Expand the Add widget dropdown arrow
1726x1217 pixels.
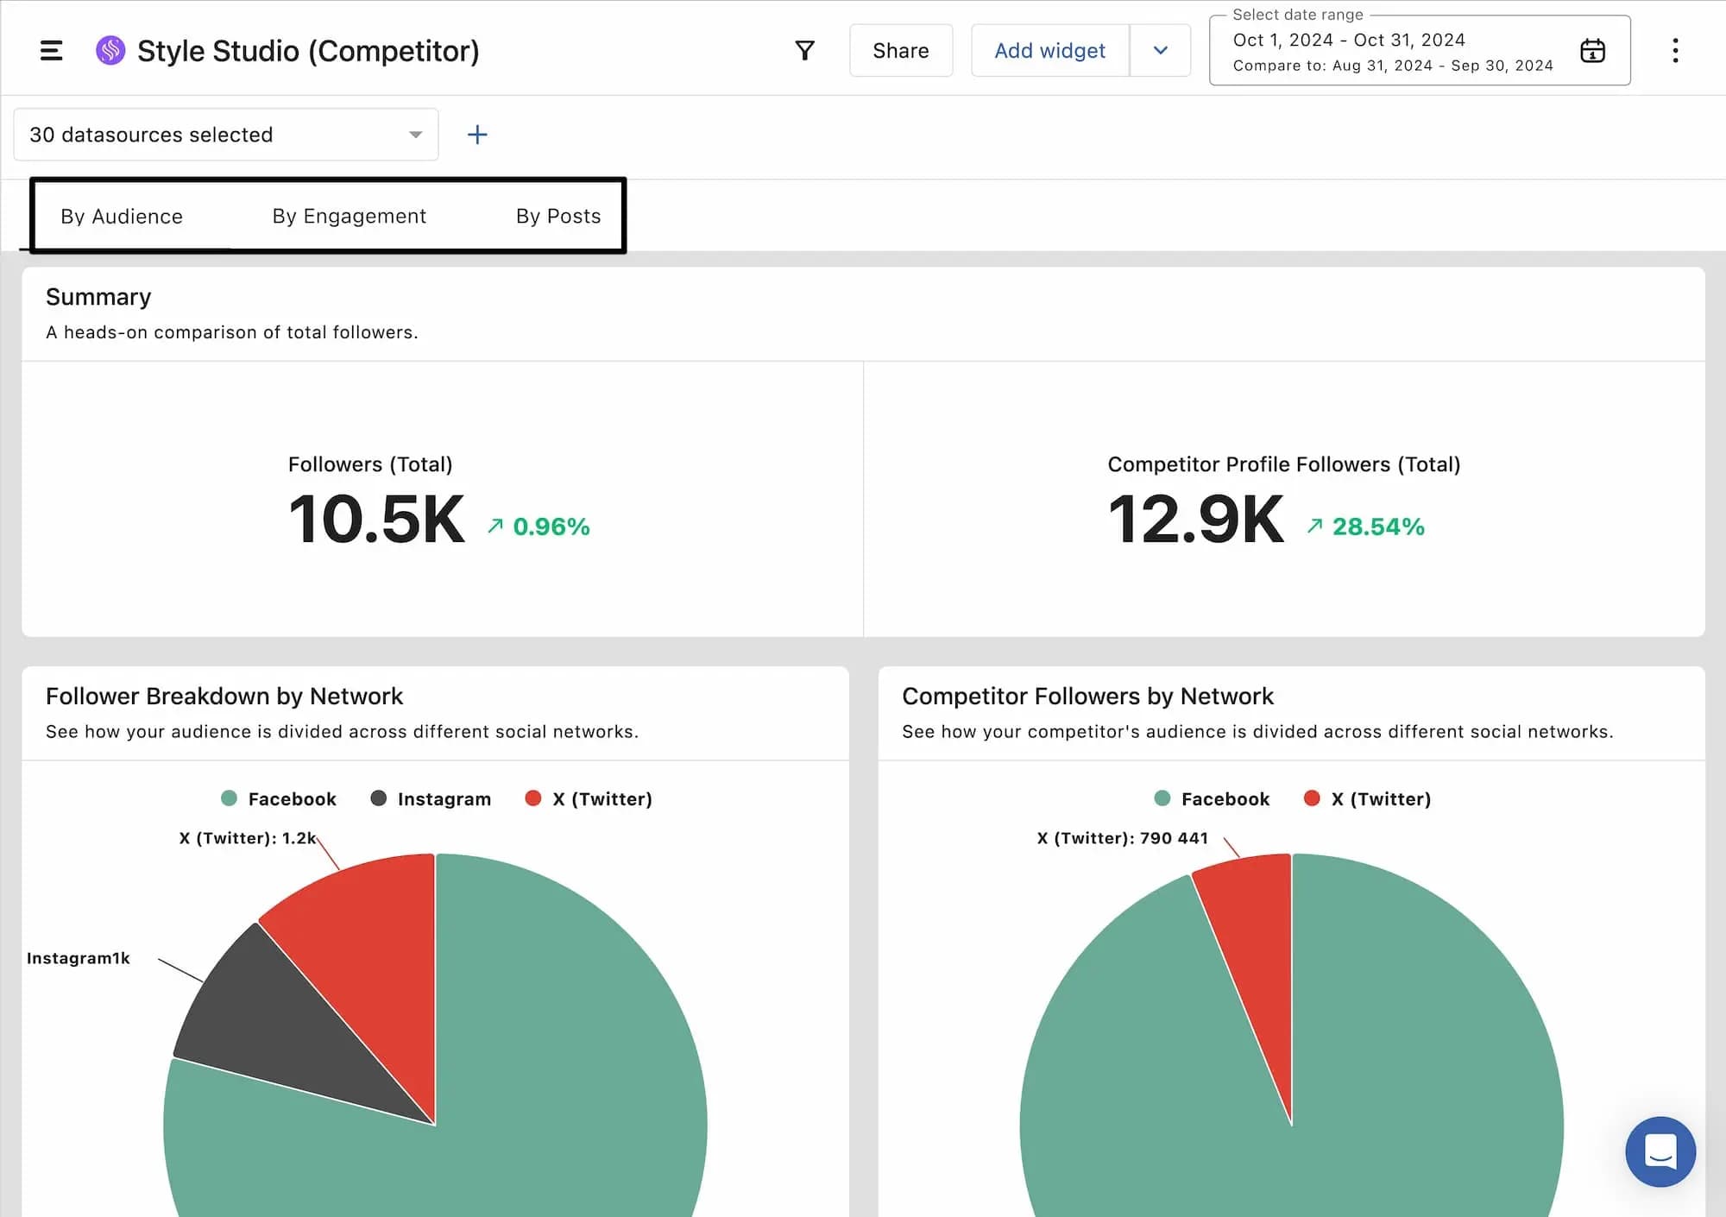coord(1161,51)
